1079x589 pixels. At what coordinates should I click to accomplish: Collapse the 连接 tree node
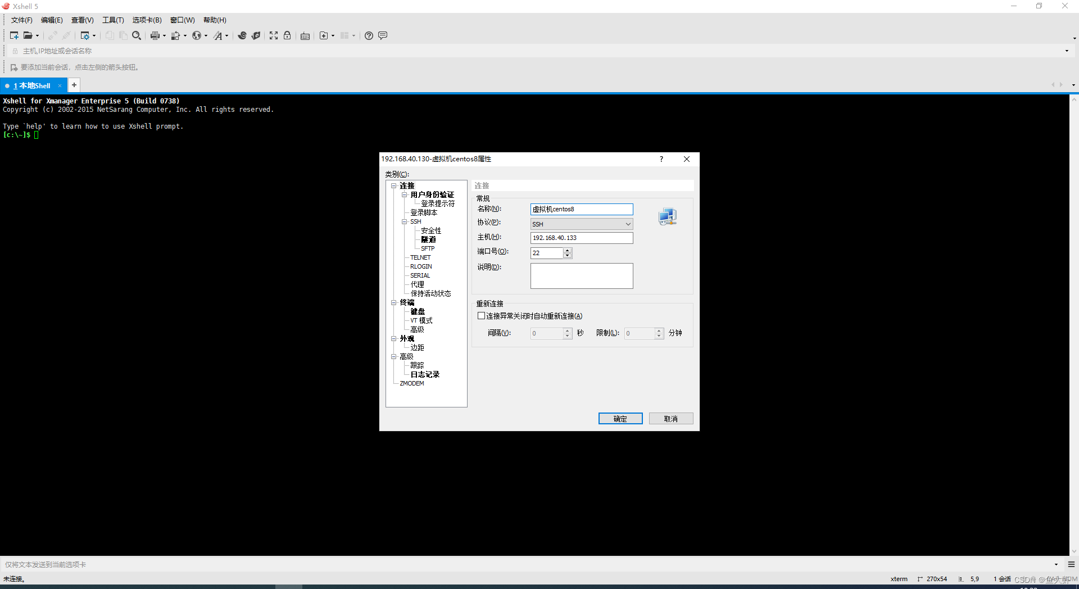pyautogui.click(x=394, y=185)
